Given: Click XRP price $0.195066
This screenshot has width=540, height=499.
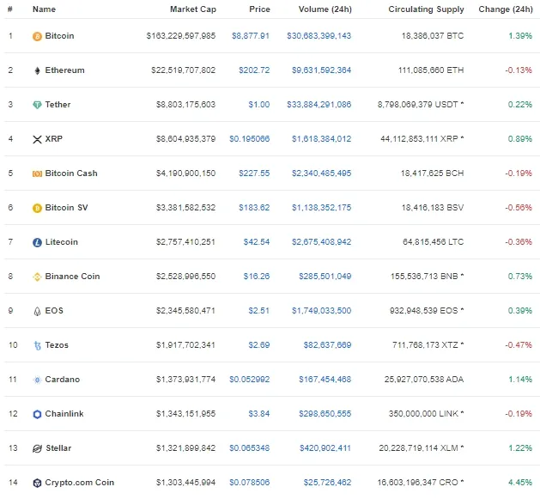Looking at the screenshot, I should (249, 139).
